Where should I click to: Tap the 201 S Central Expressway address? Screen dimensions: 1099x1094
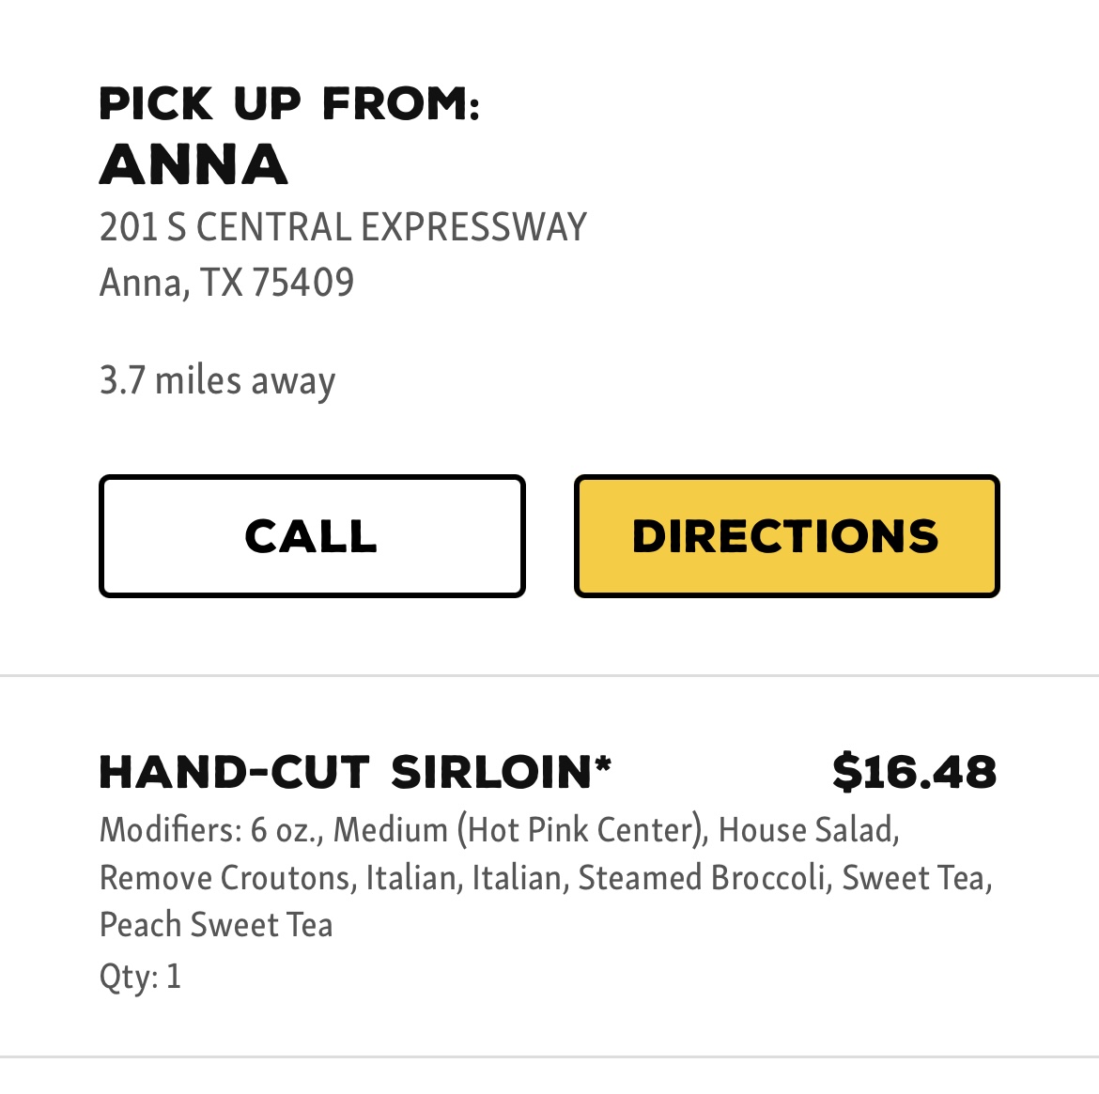[343, 227]
